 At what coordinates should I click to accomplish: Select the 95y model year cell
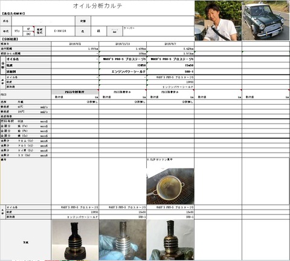[17, 31]
